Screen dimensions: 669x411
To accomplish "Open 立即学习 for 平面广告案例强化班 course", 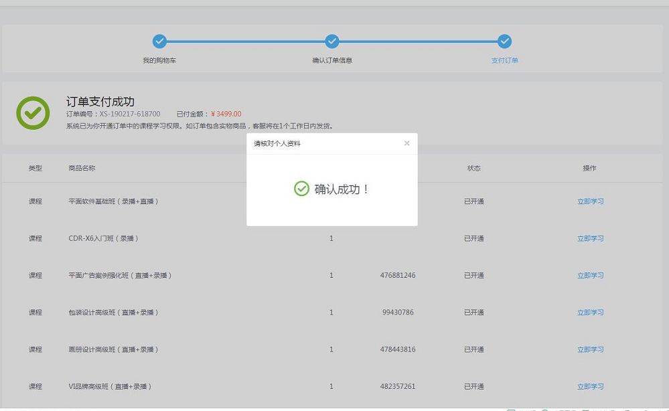I will click(590, 274).
